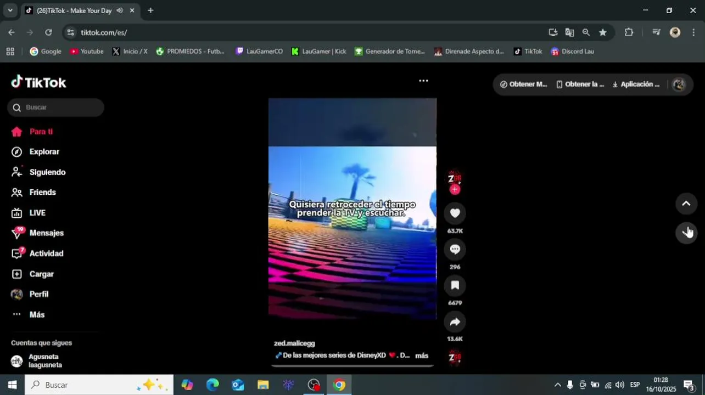Click the Obtener la ... app button
Viewport: 705px width, 395px height.
click(x=580, y=84)
